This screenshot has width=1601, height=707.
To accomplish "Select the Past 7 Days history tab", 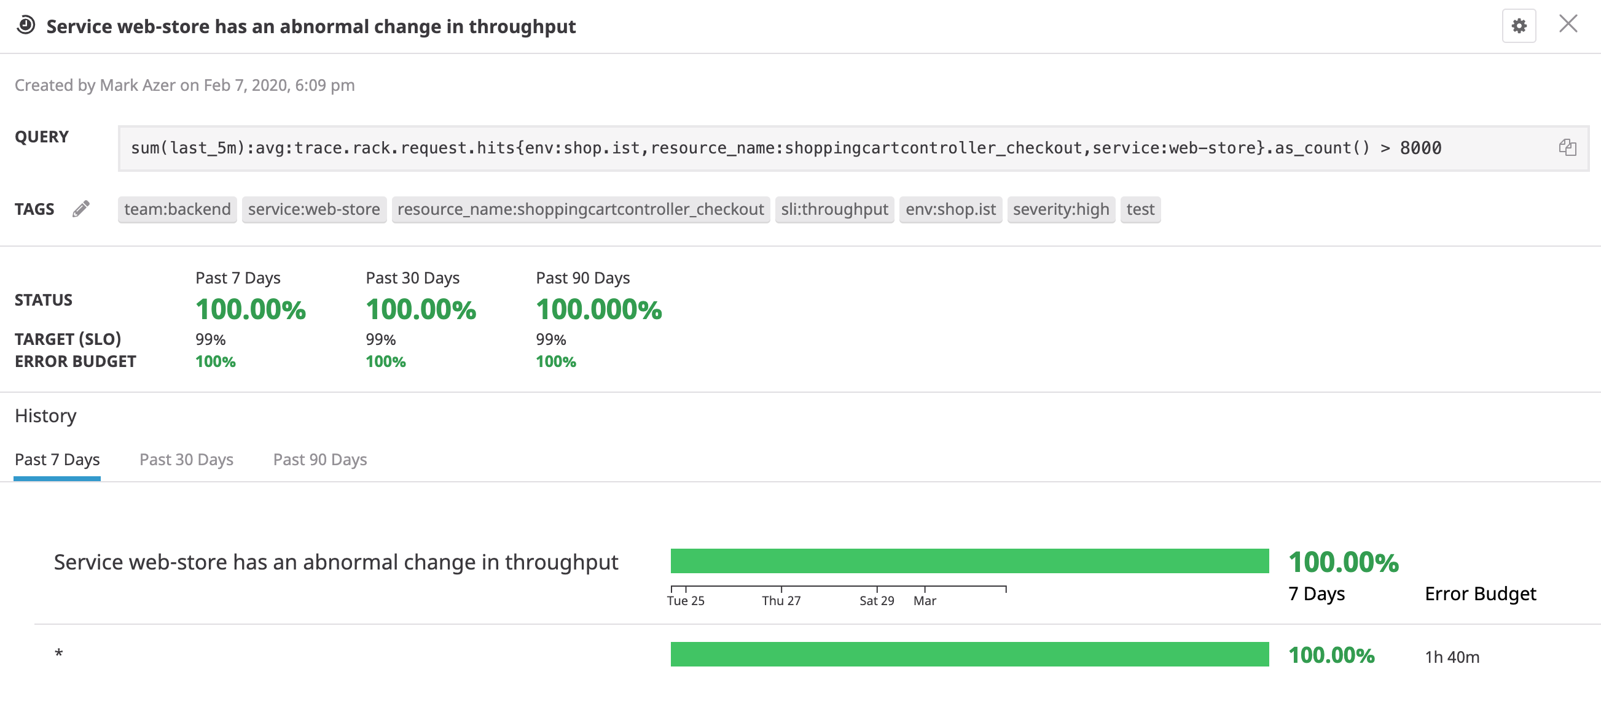I will (57, 459).
